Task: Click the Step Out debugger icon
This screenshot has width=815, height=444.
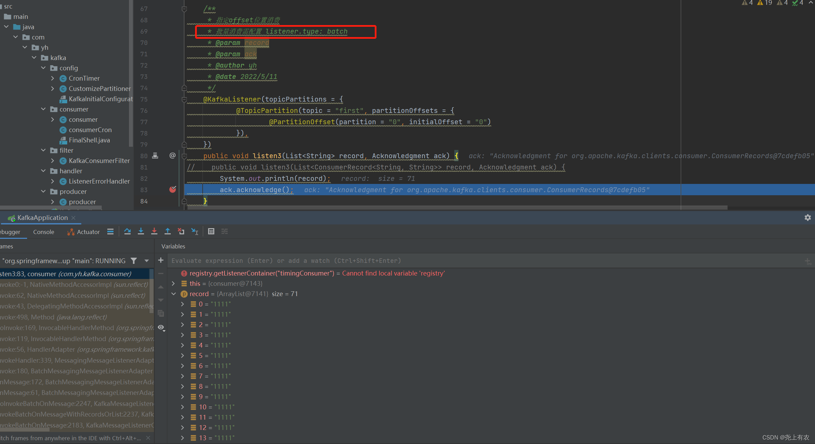Action: 168,231
